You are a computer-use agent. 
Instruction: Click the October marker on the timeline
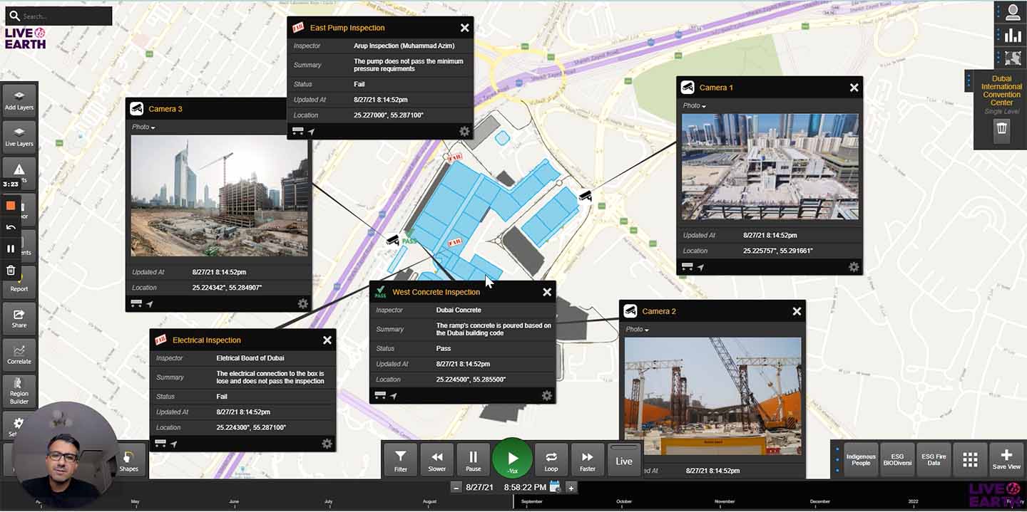click(x=623, y=501)
